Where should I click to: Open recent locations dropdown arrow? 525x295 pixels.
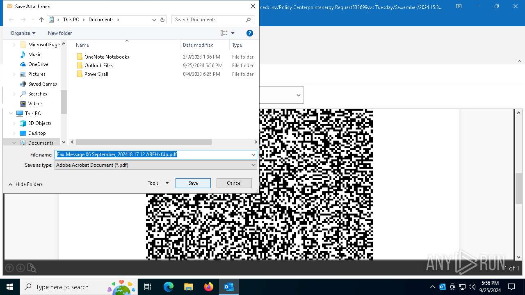coord(33,20)
